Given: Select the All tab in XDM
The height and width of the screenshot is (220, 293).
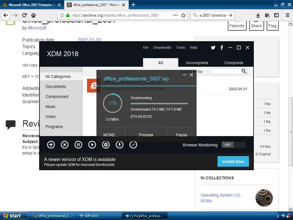Looking at the screenshot, I should pyautogui.click(x=161, y=63).
